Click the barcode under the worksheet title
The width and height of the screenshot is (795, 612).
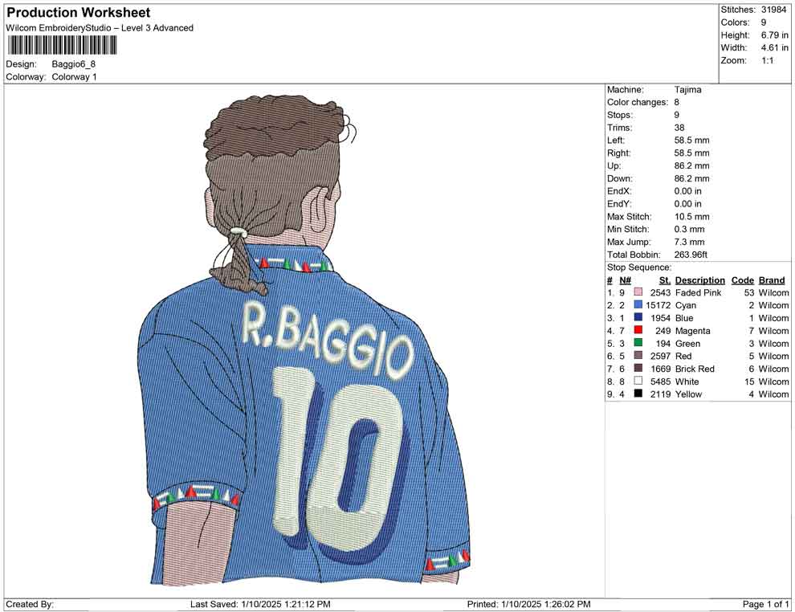point(61,46)
